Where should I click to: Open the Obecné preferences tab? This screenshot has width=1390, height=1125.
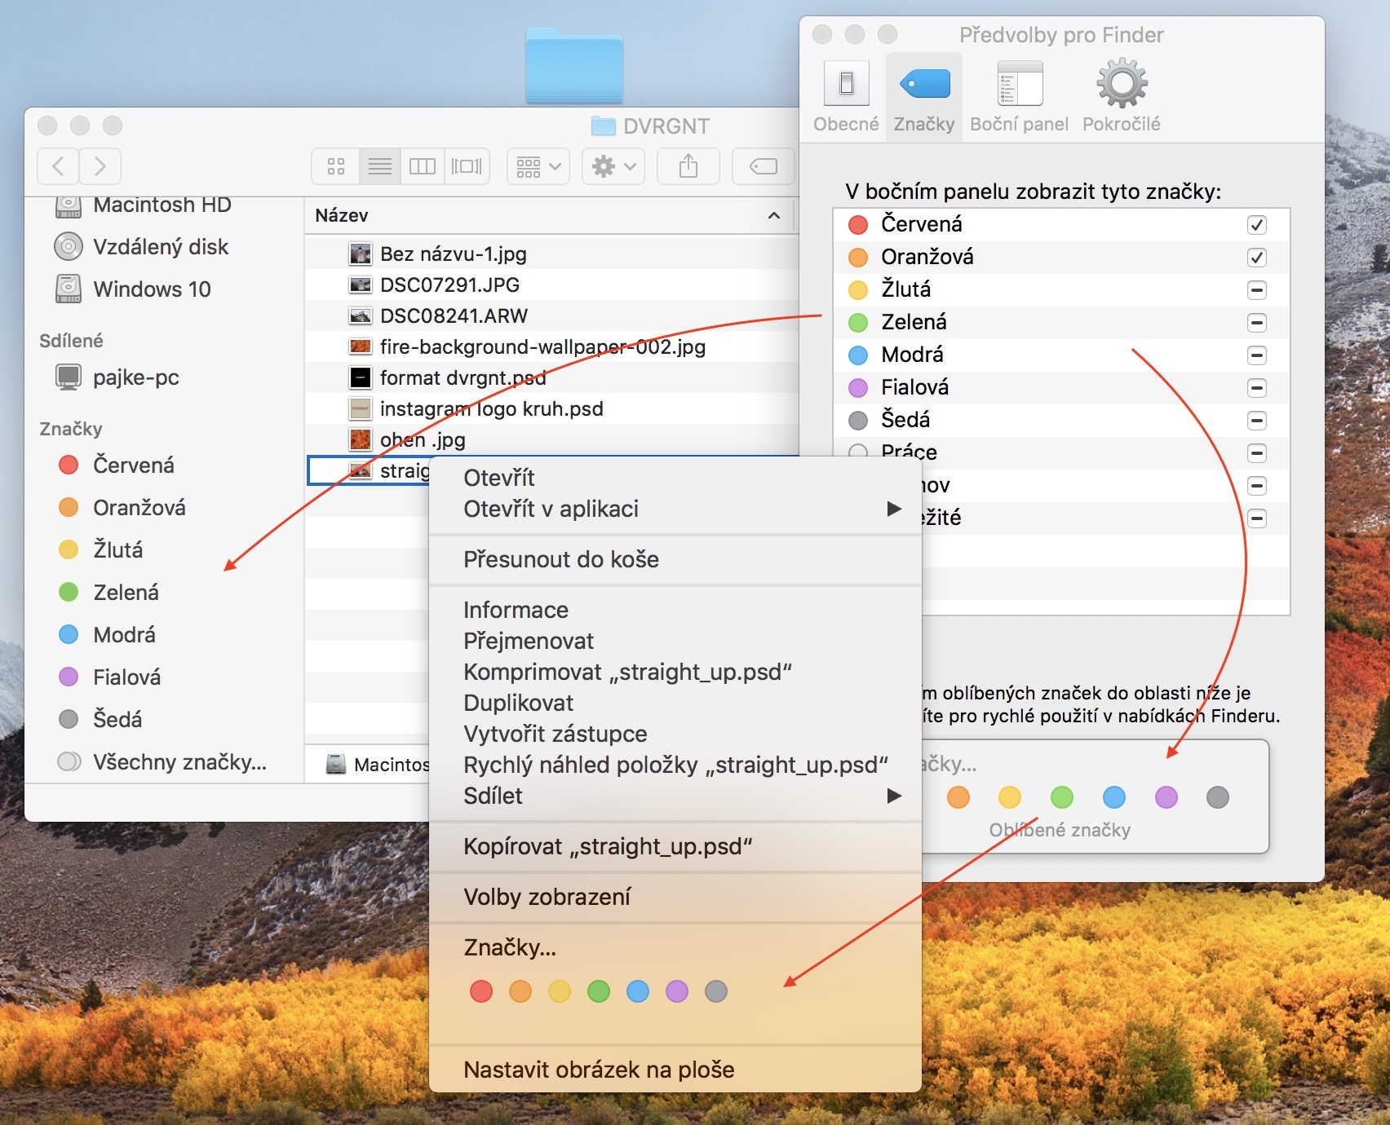(846, 96)
